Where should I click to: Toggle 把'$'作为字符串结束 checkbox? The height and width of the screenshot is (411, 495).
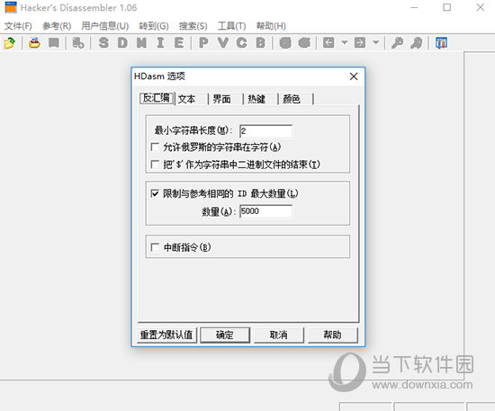(155, 165)
